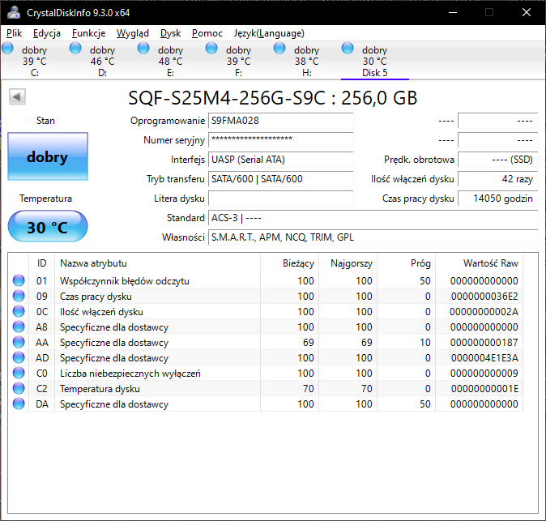Click status orb for attribute C0
This screenshot has height=521, width=546.
[x=19, y=373]
